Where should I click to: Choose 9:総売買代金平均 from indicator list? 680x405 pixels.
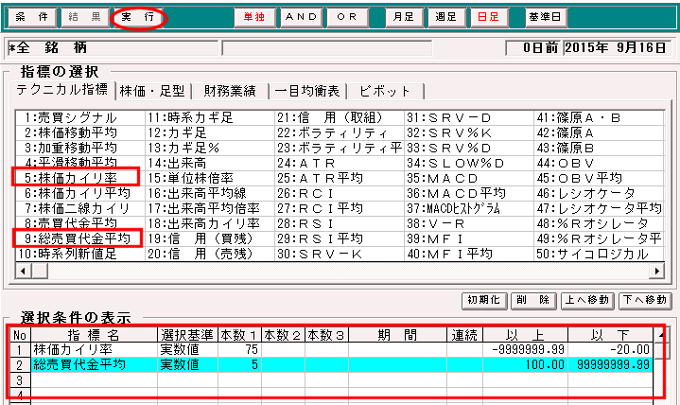click(x=78, y=238)
